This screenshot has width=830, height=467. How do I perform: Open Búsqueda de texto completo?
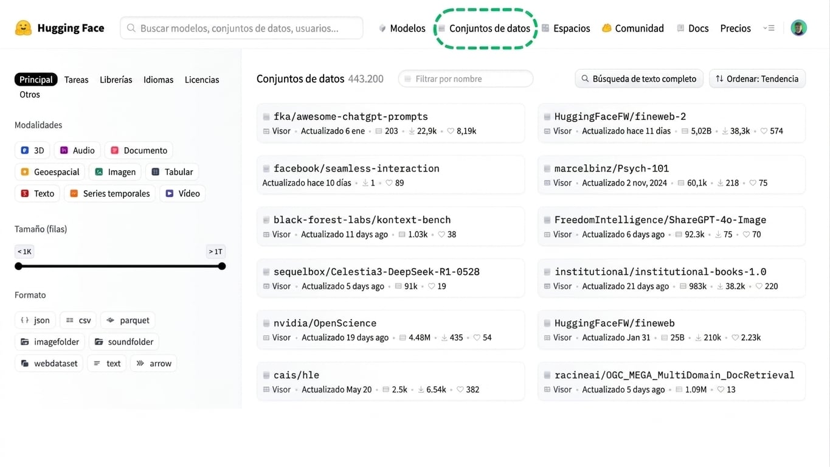[638, 78]
